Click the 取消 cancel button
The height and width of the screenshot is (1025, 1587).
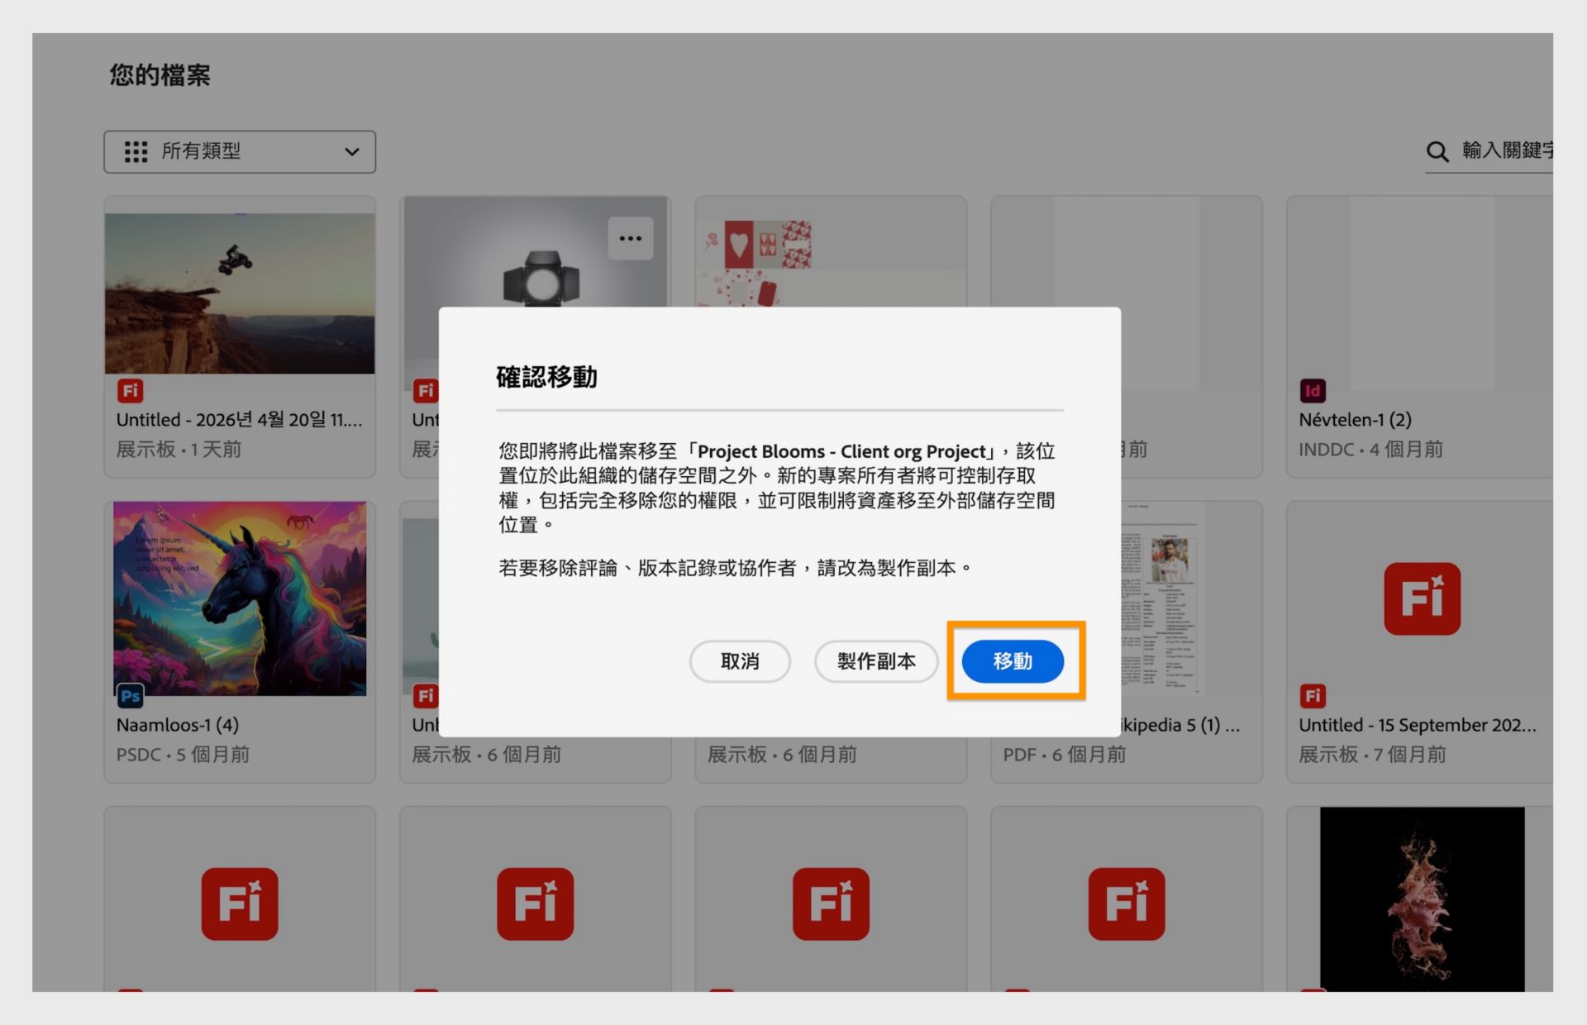point(740,661)
